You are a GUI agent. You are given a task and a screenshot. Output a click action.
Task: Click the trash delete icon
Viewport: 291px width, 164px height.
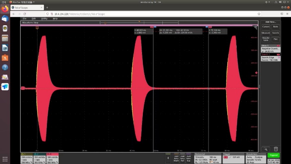coord(276,149)
